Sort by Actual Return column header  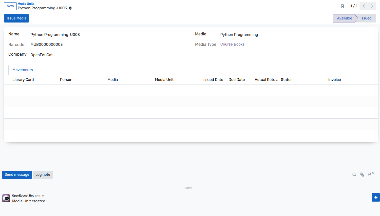(266, 80)
